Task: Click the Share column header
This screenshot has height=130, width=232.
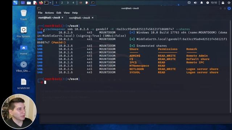Action: pyautogui.click(x=134, y=49)
